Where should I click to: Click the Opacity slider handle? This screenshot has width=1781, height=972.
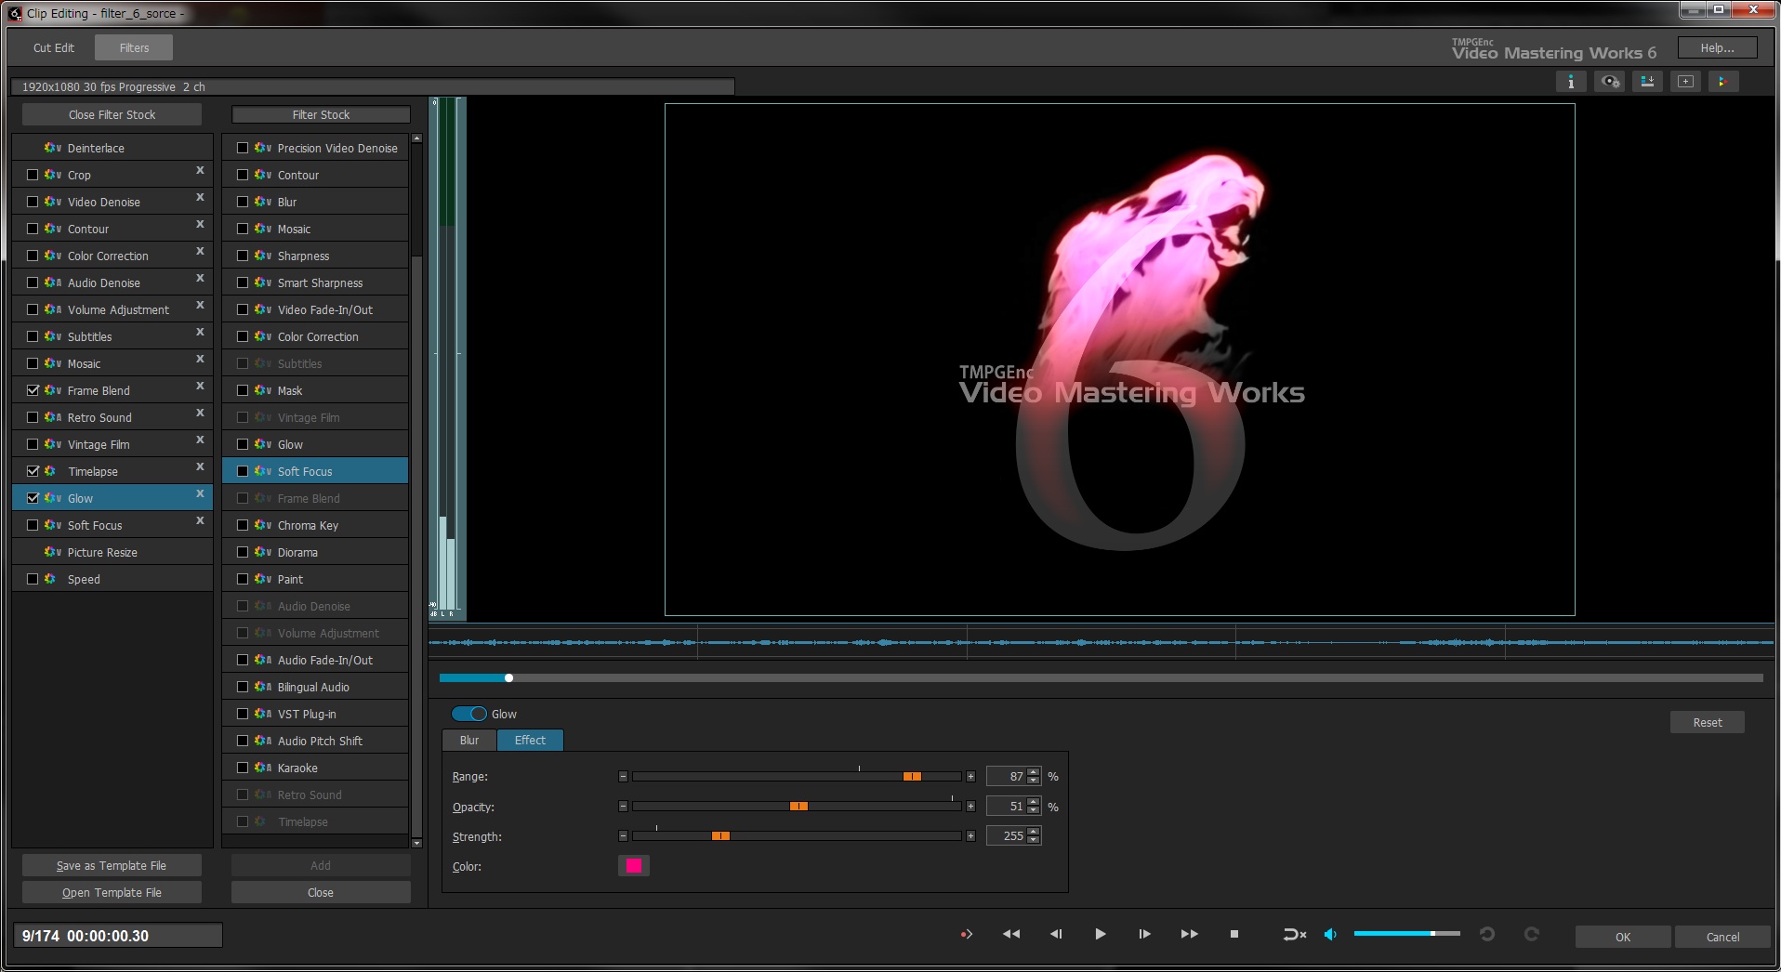click(798, 806)
